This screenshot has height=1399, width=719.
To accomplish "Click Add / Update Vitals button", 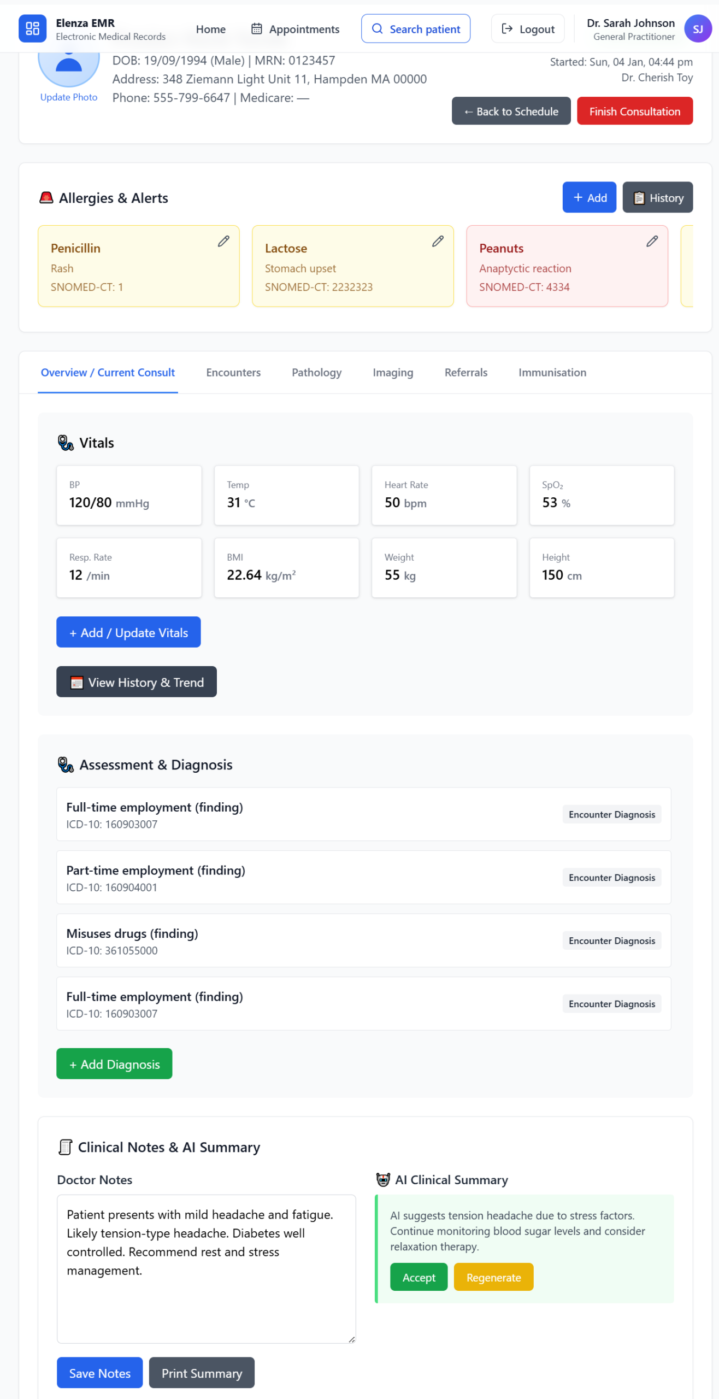I will [128, 632].
